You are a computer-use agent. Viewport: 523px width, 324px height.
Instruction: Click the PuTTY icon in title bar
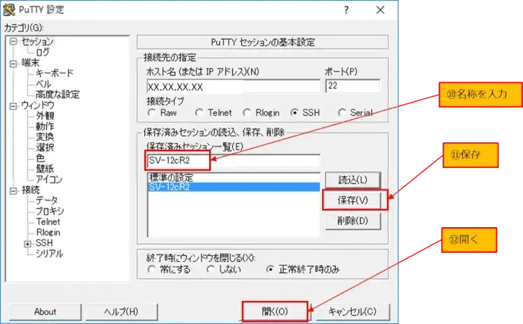(9, 10)
